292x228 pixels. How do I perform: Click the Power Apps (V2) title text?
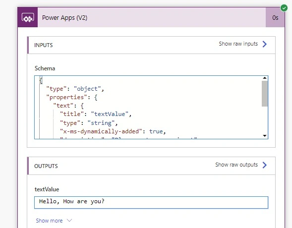(64, 18)
